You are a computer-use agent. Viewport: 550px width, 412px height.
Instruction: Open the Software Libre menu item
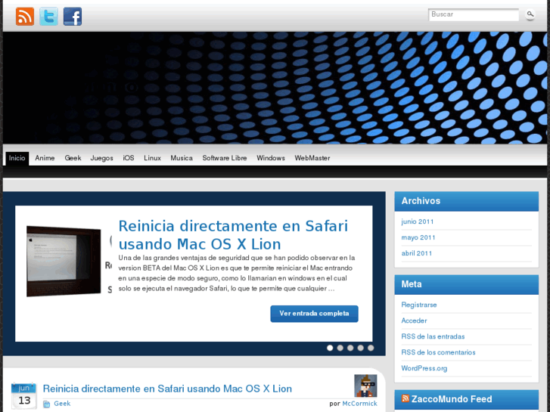pyautogui.click(x=225, y=158)
